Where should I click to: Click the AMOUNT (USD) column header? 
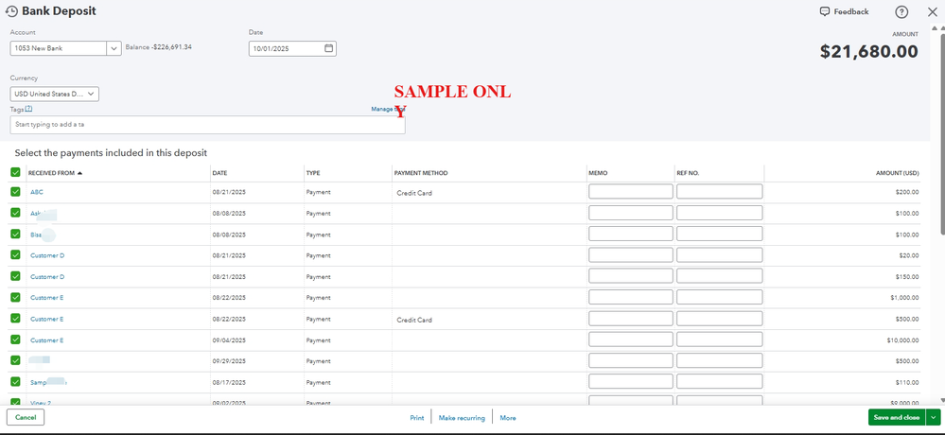897,173
